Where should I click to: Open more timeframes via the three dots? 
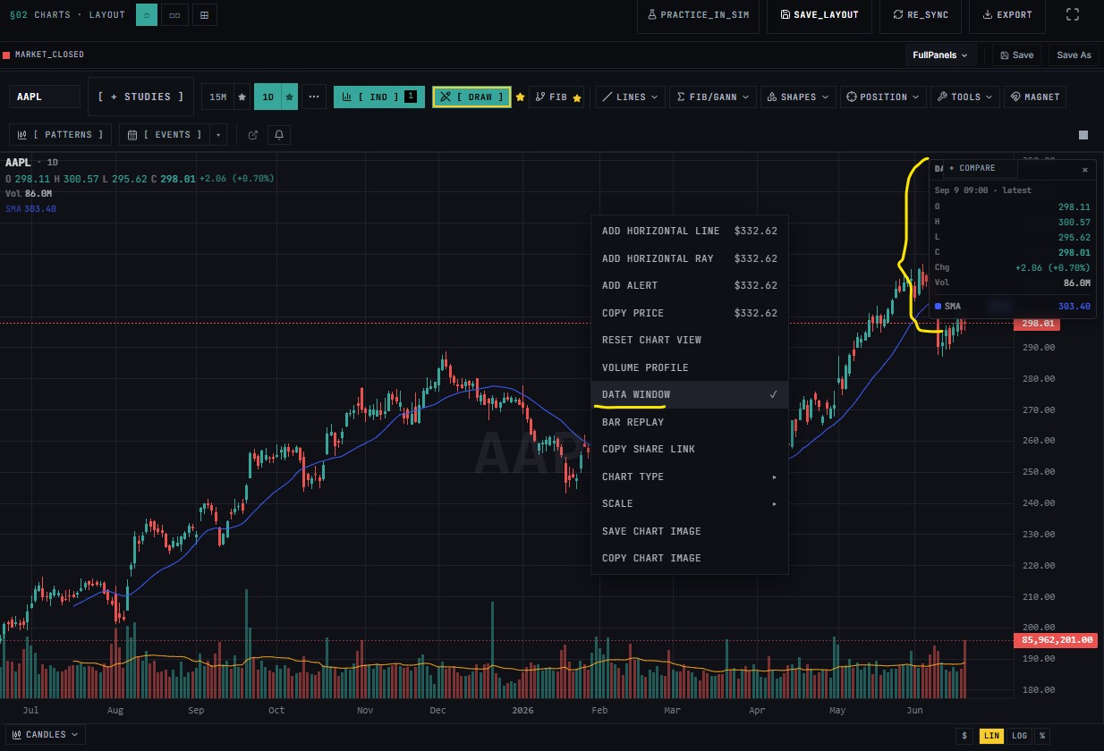coord(314,97)
